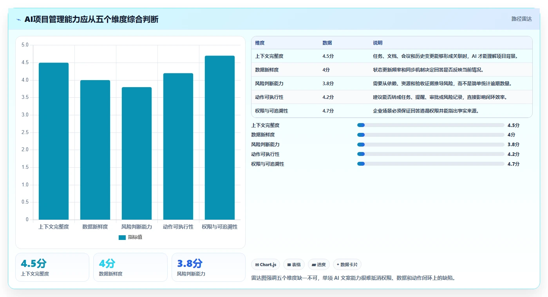Viewport: 548px width, 297px height.
Task: Click the 风险判断能力 progress bar at 3.8分
Action: 431,145
